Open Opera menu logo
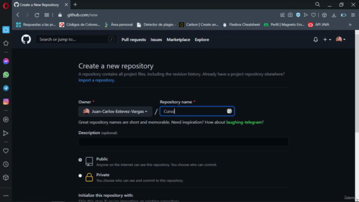This screenshot has width=359, height=202. [6, 6]
